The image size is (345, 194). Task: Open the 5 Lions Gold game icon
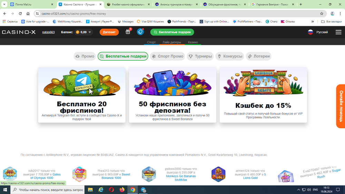[218, 174]
